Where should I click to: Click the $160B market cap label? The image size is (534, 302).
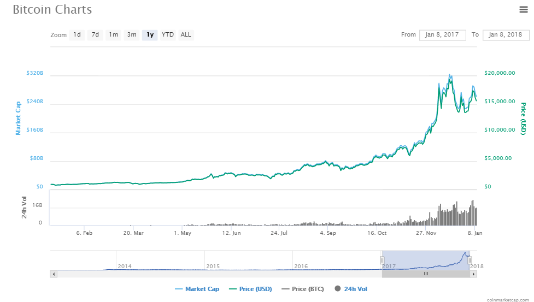[x=35, y=130]
